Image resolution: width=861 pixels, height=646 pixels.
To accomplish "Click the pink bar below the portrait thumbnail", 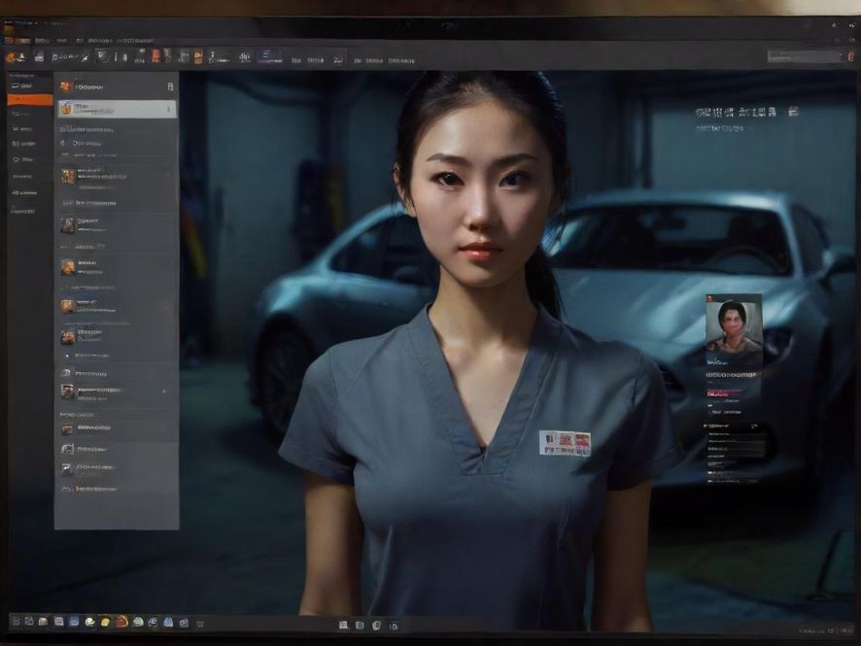I will pyautogui.click(x=724, y=393).
